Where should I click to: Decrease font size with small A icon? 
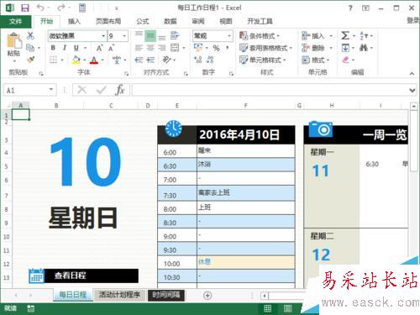tap(111, 48)
